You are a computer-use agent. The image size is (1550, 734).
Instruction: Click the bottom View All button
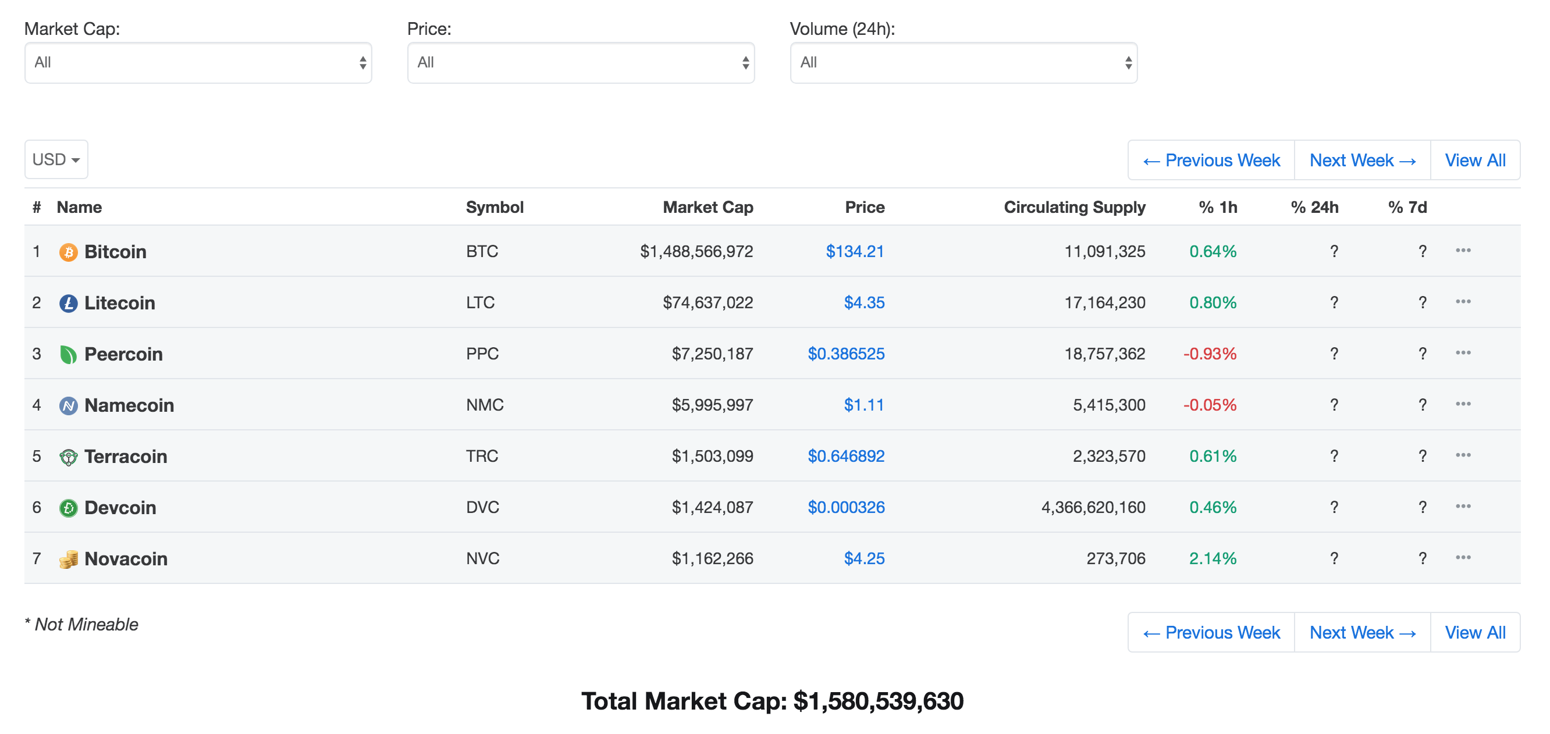pyautogui.click(x=1475, y=632)
